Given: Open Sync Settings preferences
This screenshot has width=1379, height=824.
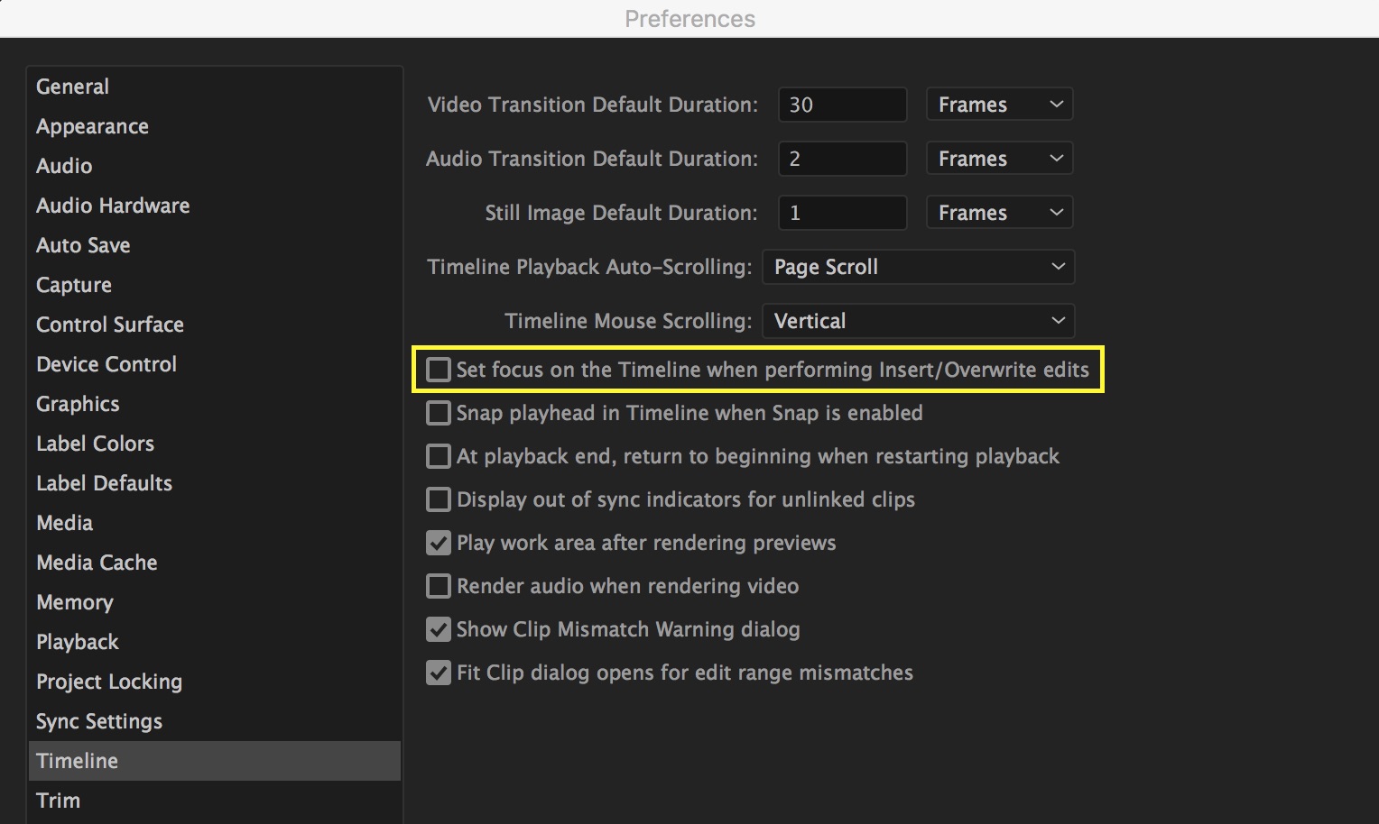Looking at the screenshot, I should point(215,721).
